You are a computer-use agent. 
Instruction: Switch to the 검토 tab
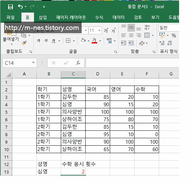138,17
